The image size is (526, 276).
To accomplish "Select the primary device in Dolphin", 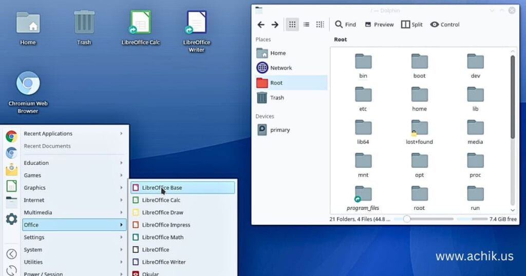I will point(291,130).
